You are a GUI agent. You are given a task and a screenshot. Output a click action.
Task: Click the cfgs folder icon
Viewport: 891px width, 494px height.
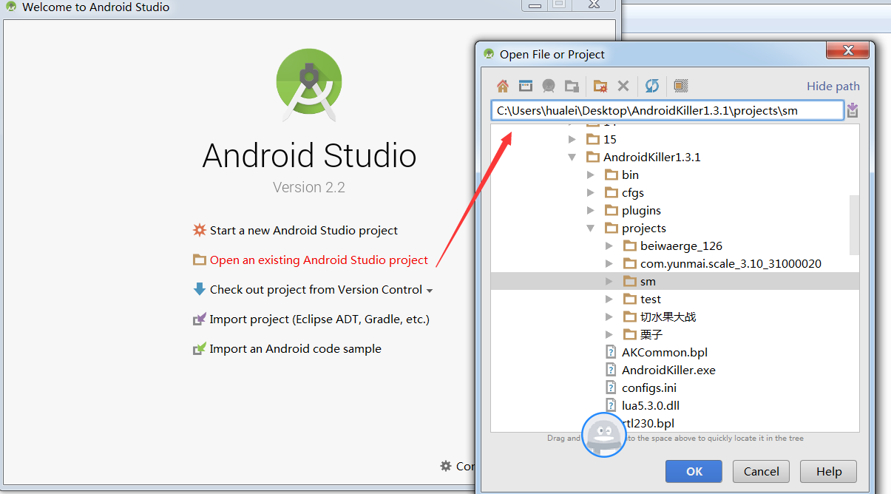point(611,192)
